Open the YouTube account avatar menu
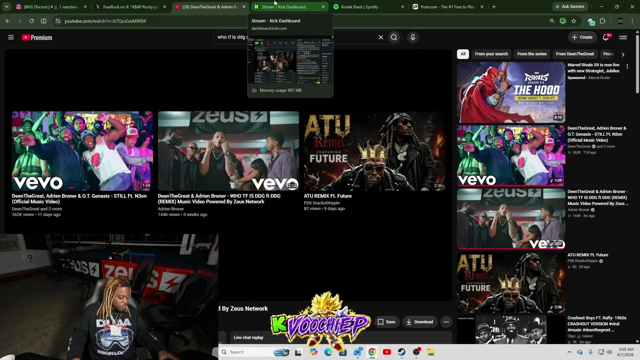 click(623, 37)
